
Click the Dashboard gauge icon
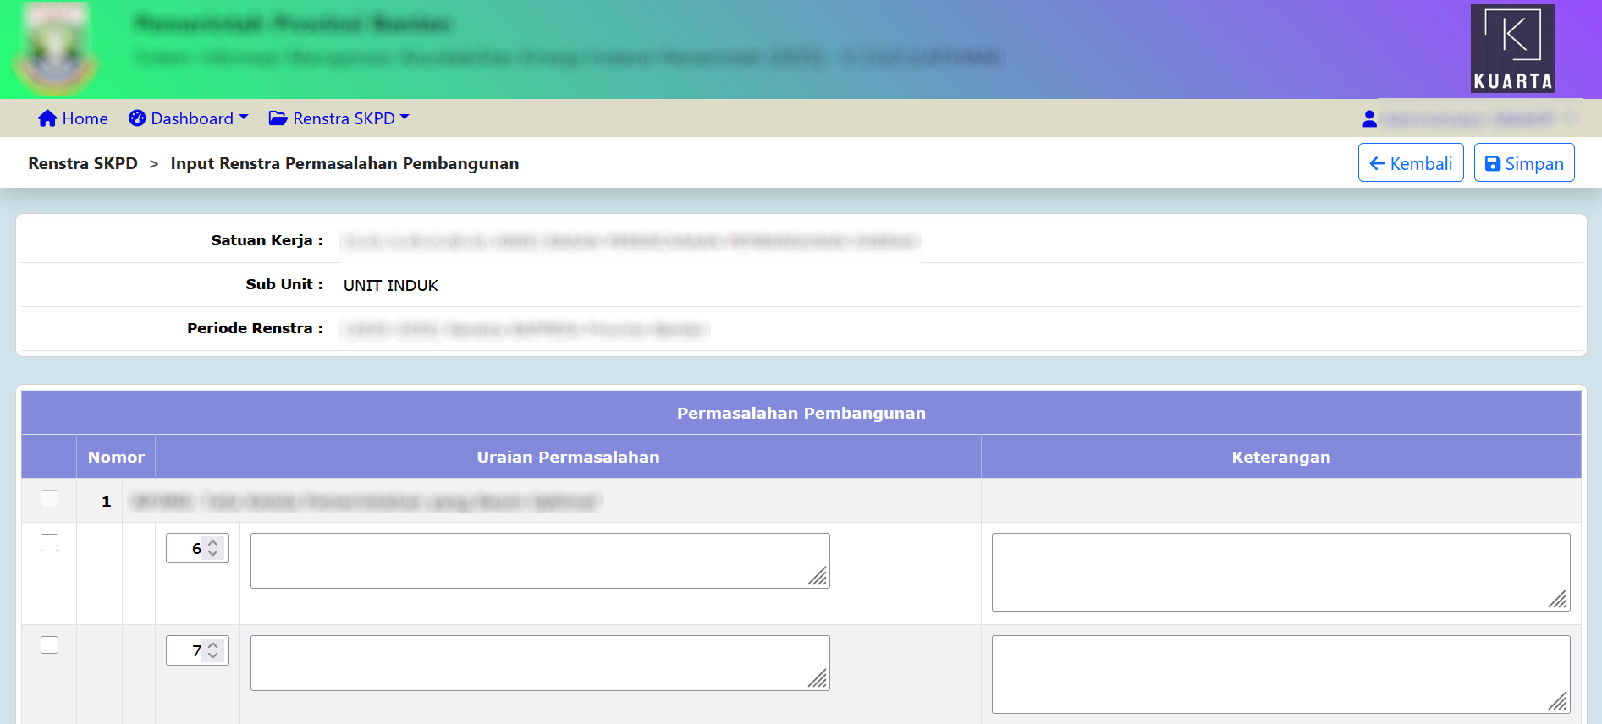pos(137,118)
